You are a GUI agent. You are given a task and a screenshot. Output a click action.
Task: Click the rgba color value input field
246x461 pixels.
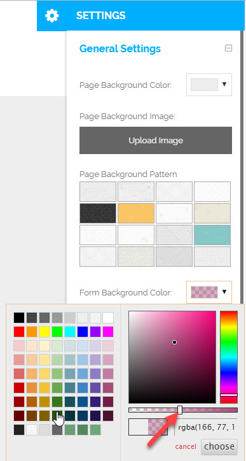(x=207, y=427)
